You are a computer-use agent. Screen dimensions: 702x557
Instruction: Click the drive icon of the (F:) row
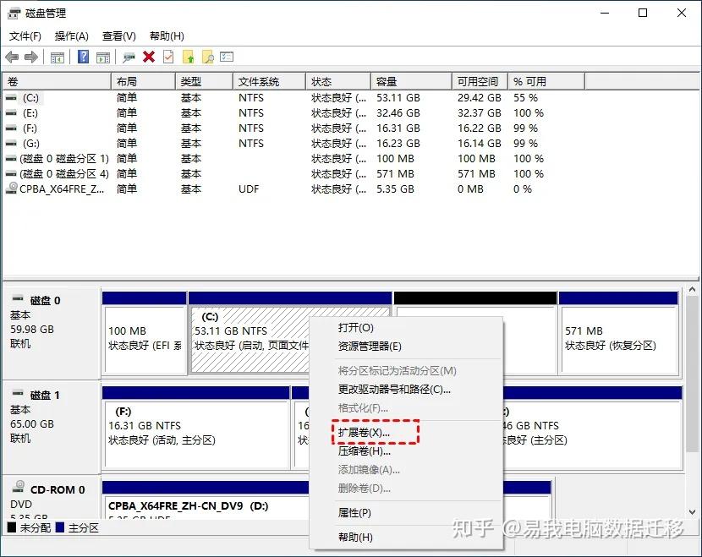coord(11,128)
